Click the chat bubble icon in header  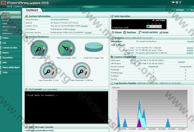pyautogui.click(x=173, y=3)
